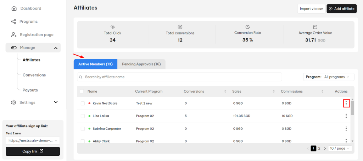Screen dimensions: 363x161
Task: Switch to Pending Approvals (16) tab
Action: pos(141,64)
